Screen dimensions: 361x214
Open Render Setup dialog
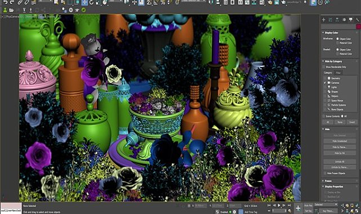tap(270, 2)
